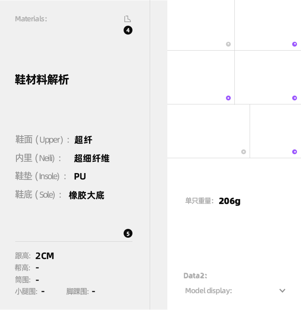Click the 小腿围 label
The height and width of the screenshot is (310, 301).
(26, 292)
